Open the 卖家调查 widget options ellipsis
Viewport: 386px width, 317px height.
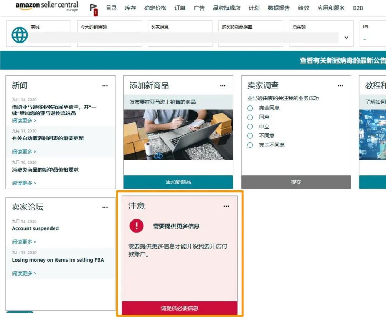pos(340,86)
